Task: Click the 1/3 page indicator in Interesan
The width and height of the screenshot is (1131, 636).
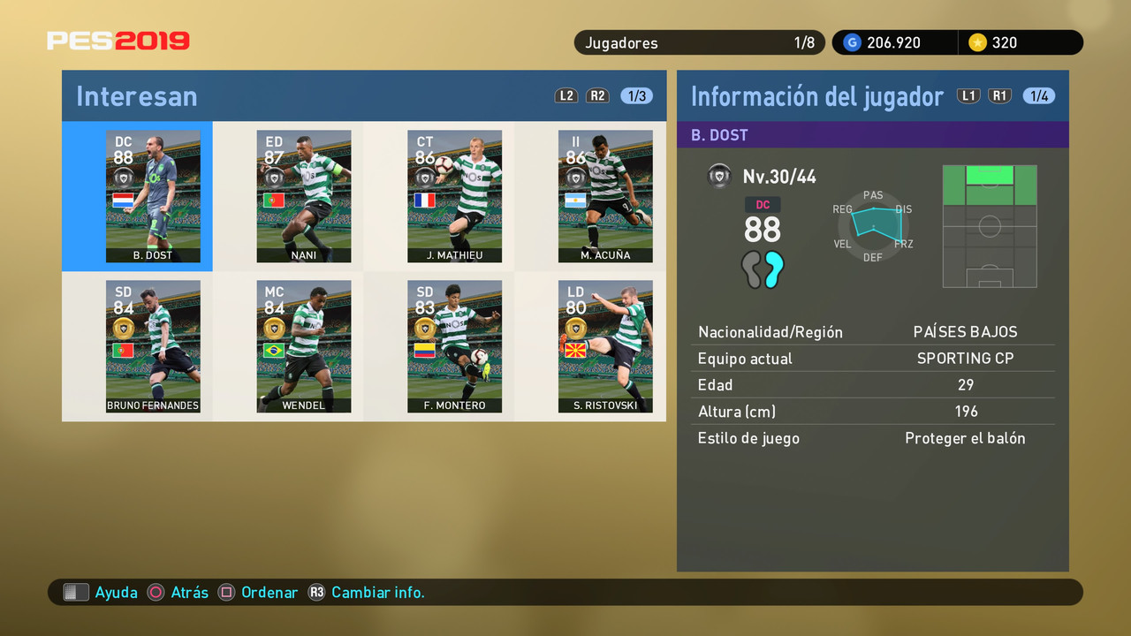Action: (x=636, y=95)
